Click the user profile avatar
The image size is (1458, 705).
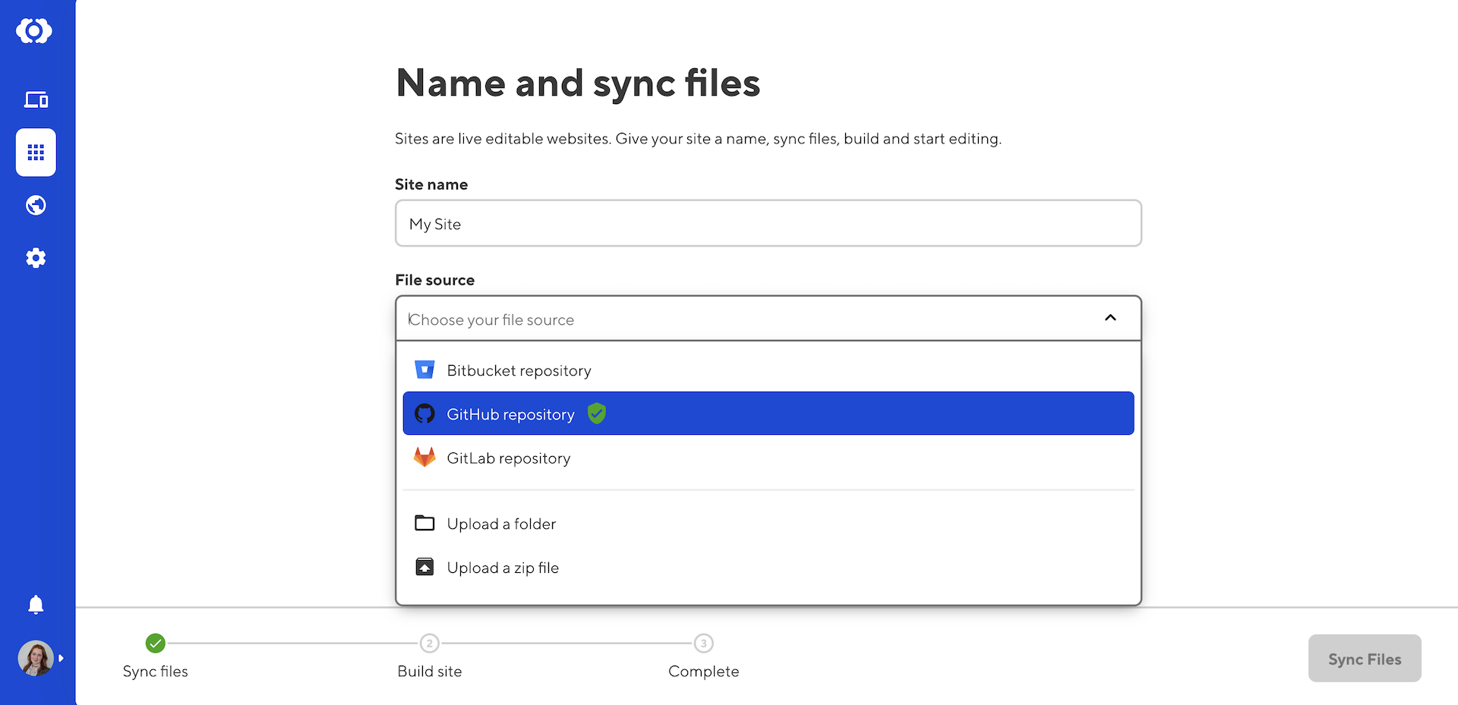[35, 658]
